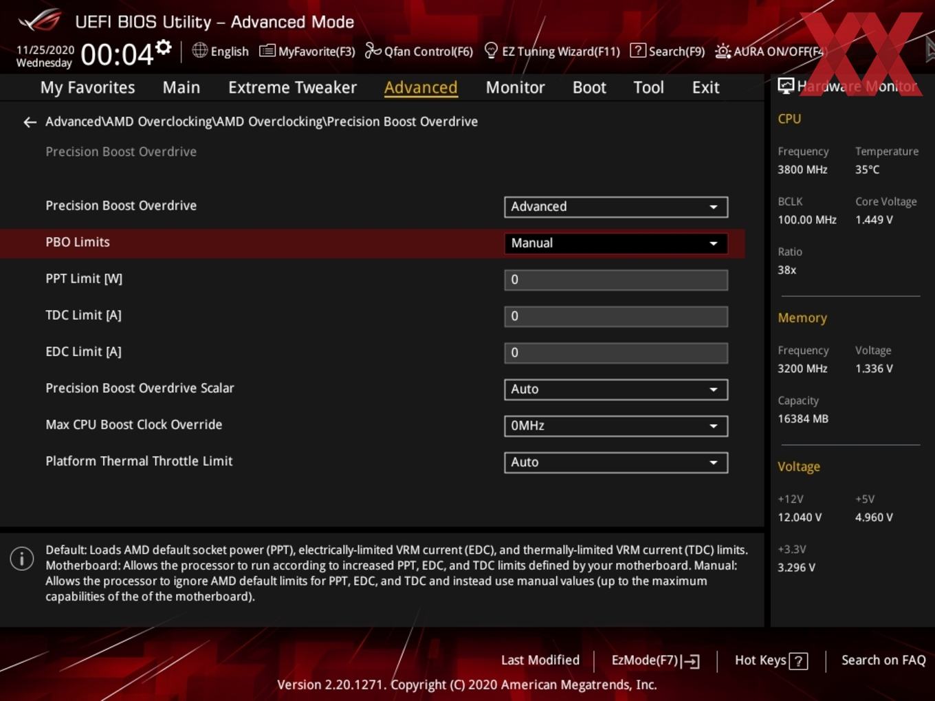This screenshot has width=935, height=701.
Task: Click the EzMode(F7) exit arrow icon
Action: [691, 661]
